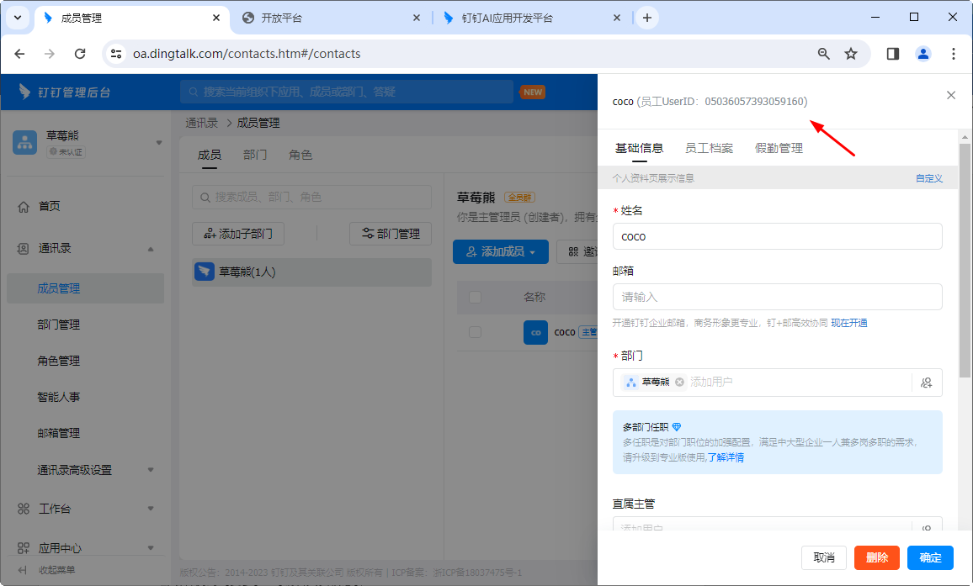Close the coco employee detail panel
Viewport: 973px width, 586px height.
[x=951, y=96]
